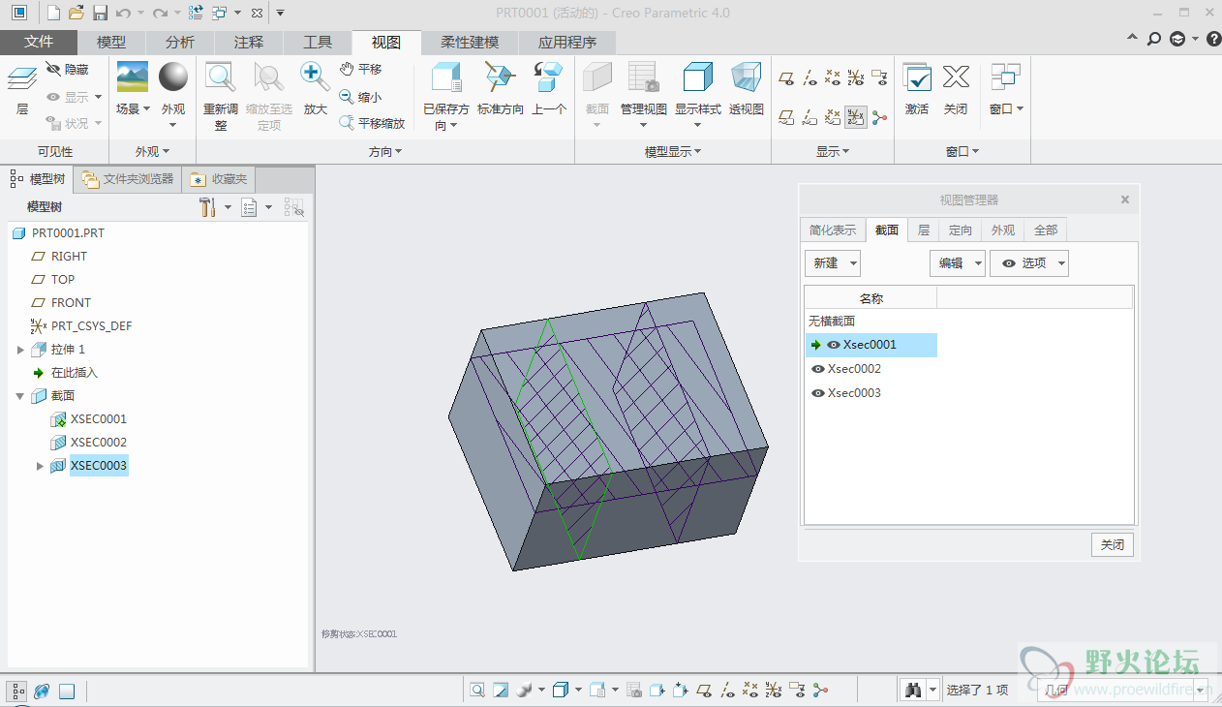The image size is (1222, 707).
Task: Collapse the 截面 node in model tree
Action: click(21, 396)
